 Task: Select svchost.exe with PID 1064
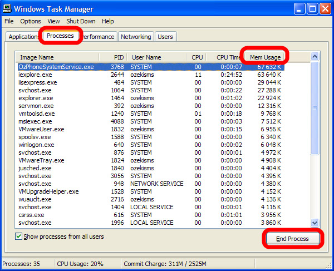(151, 90)
